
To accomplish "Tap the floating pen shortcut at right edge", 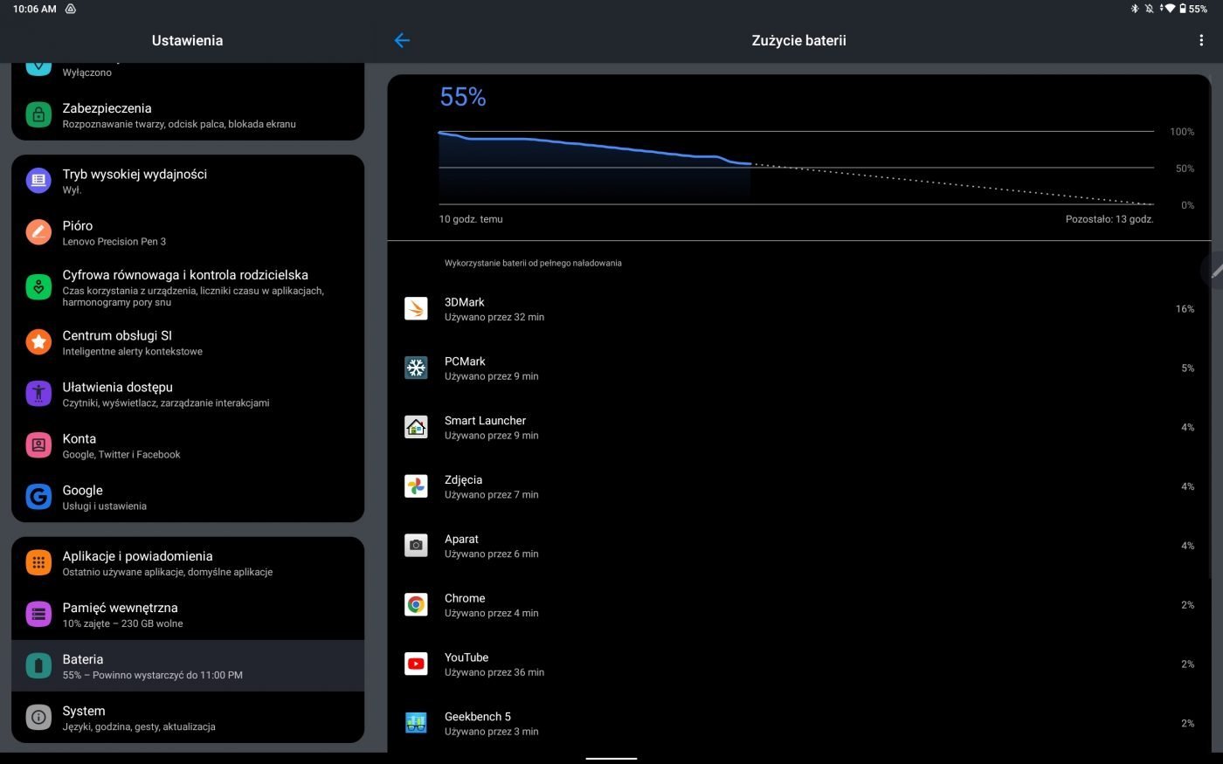I will tap(1213, 272).
